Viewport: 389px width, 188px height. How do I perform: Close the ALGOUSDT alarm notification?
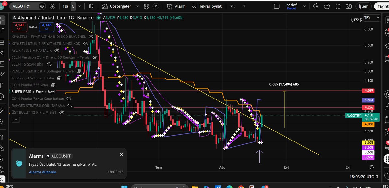pos(121,155)
